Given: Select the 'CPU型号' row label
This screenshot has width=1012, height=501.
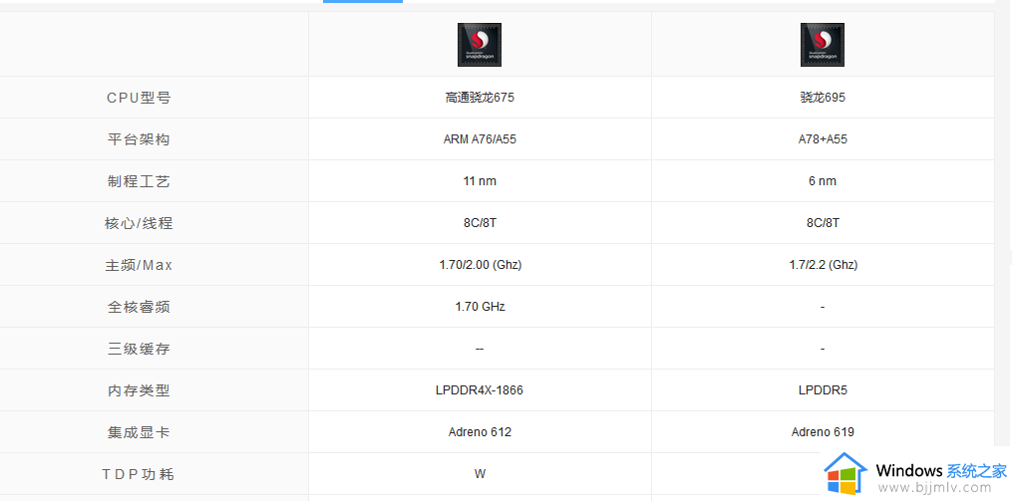Looking at the screenshot, I should point(139,98).
